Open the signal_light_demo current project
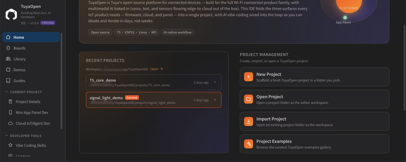Image resolution: width=406 pixels, height=162 pixels. pyautogui.click(x=153, y=100)
